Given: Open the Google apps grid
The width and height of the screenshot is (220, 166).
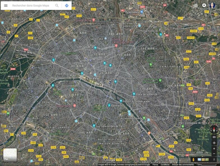Looking at the screenshot, I should click(196, 5).
